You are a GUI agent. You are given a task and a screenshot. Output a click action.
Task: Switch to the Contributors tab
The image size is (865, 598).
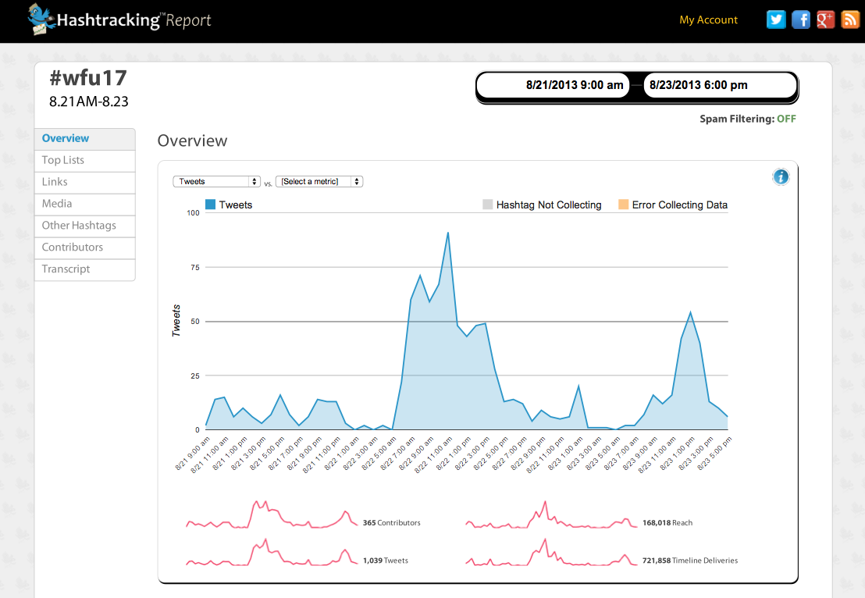click(73, 247)
